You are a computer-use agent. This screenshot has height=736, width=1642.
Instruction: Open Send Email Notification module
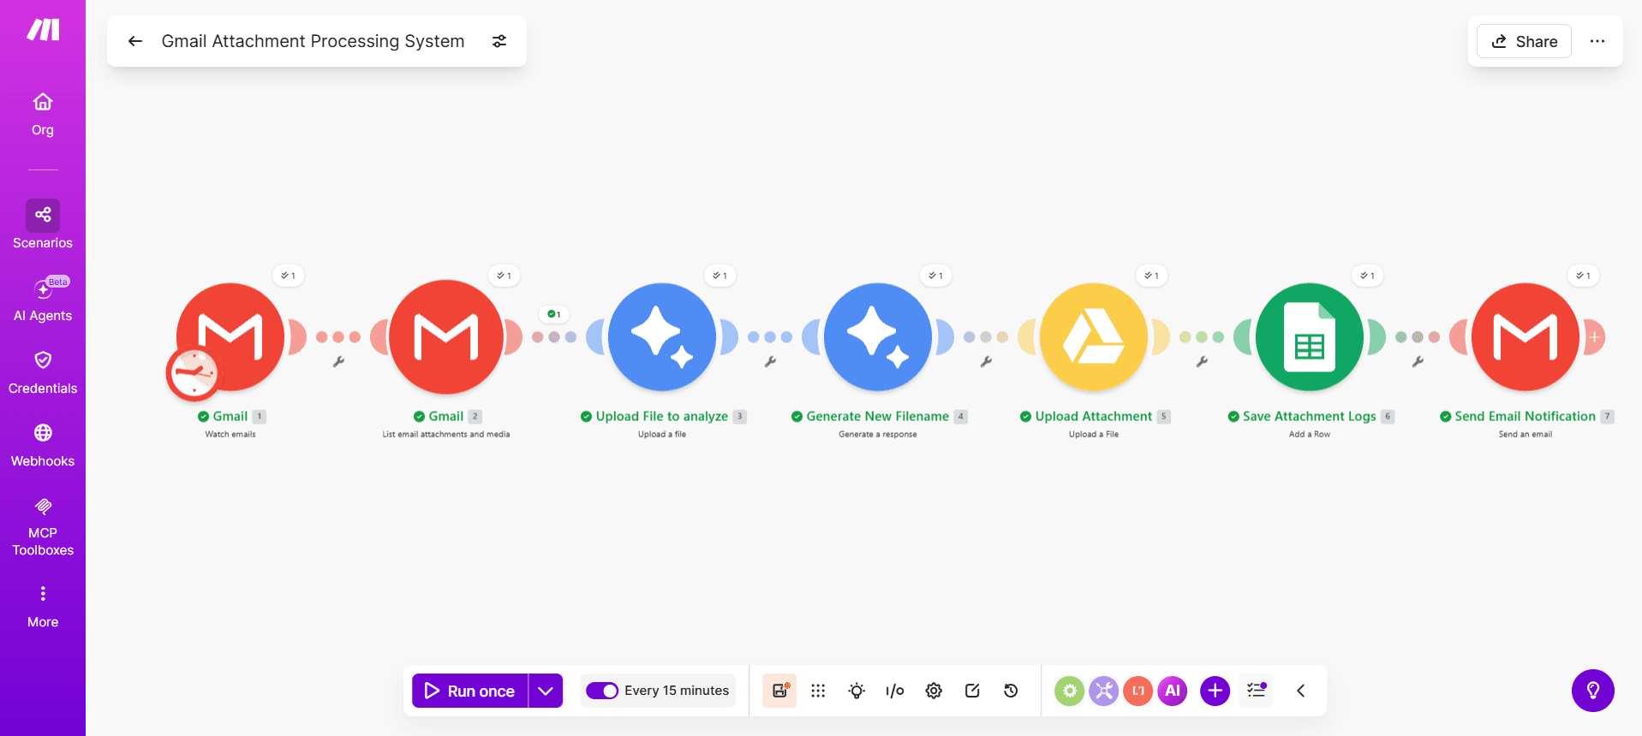[x=1526, y=337]
